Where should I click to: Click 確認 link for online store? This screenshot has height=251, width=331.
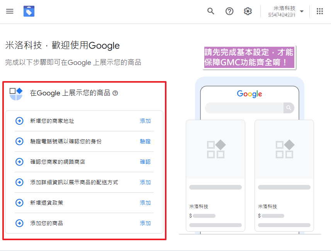click(x=145, y=162)
